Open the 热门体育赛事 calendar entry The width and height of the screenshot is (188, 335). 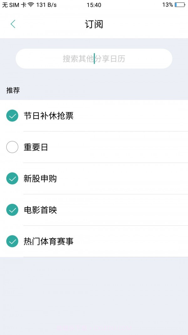click(x=49, y=241)
